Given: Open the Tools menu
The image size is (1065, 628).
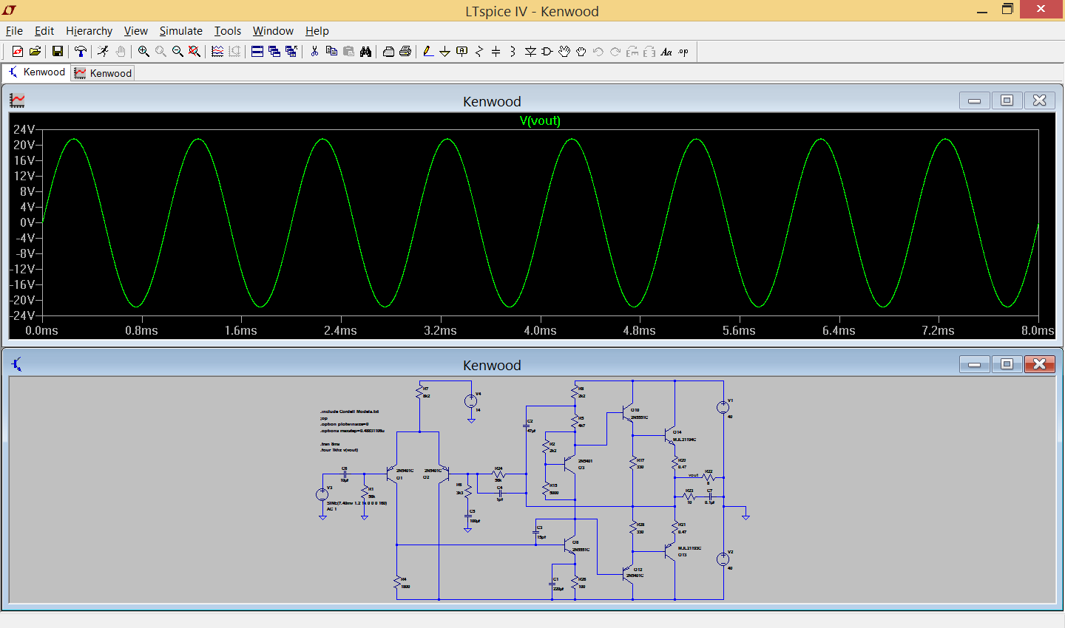Looking at the screenshot, I should point(228,31).
